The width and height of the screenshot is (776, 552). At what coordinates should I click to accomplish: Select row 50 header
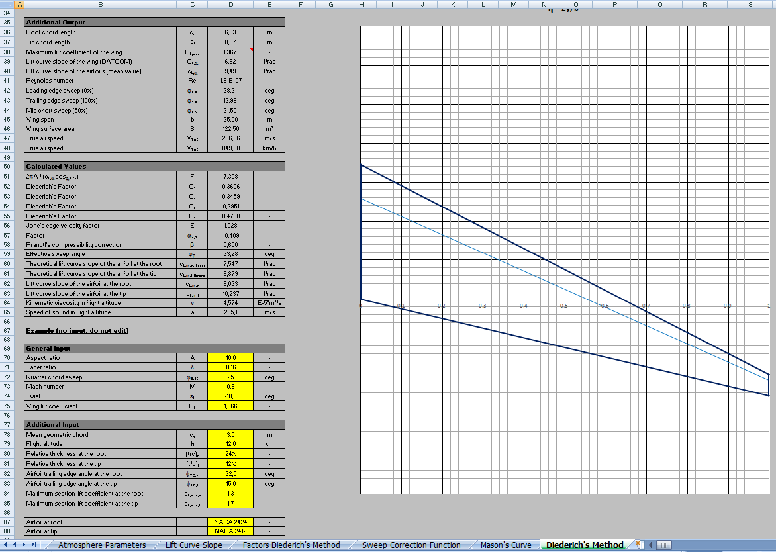pyautogui.click(x=7, y=166)
